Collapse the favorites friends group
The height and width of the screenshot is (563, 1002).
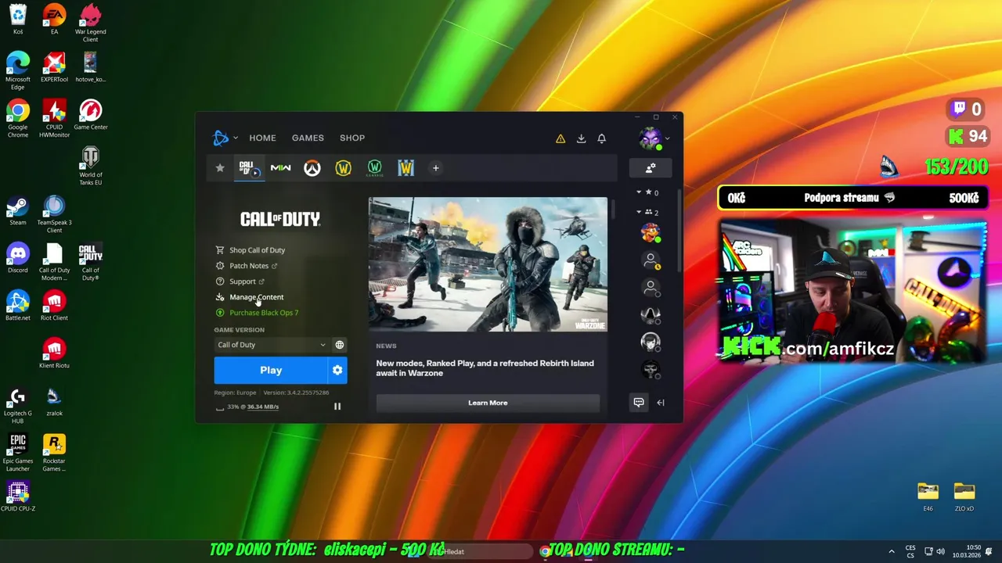(639, 192)
